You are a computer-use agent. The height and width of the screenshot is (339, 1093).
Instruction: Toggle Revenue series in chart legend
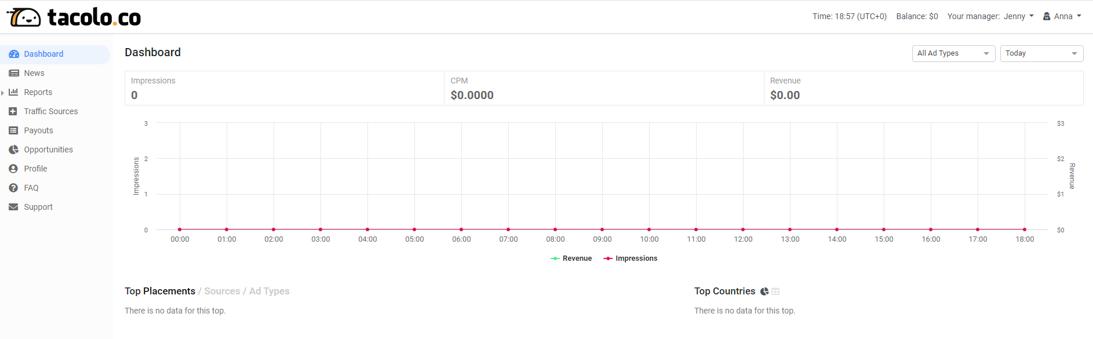click(571, 258)
